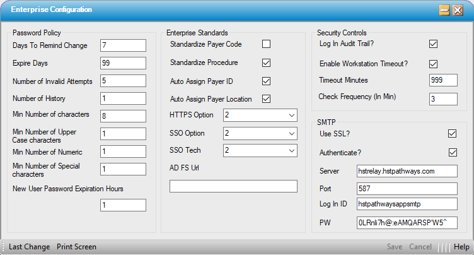Minimize the Enterprise Configuration window

[x=444, y=10]
